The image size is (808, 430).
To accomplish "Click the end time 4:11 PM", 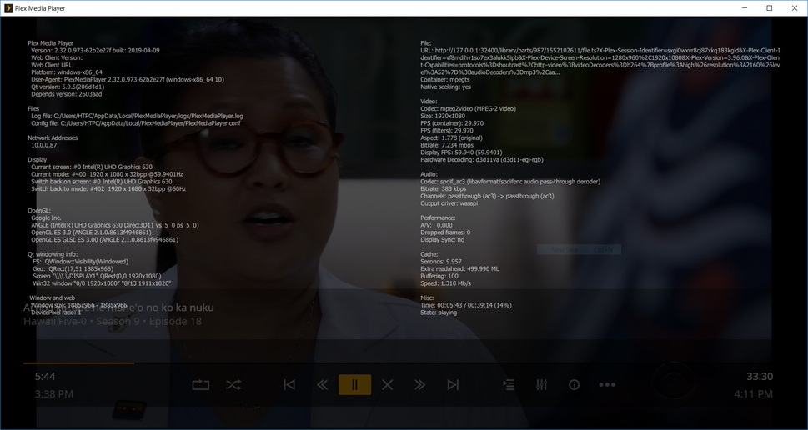I will point(753,394).
